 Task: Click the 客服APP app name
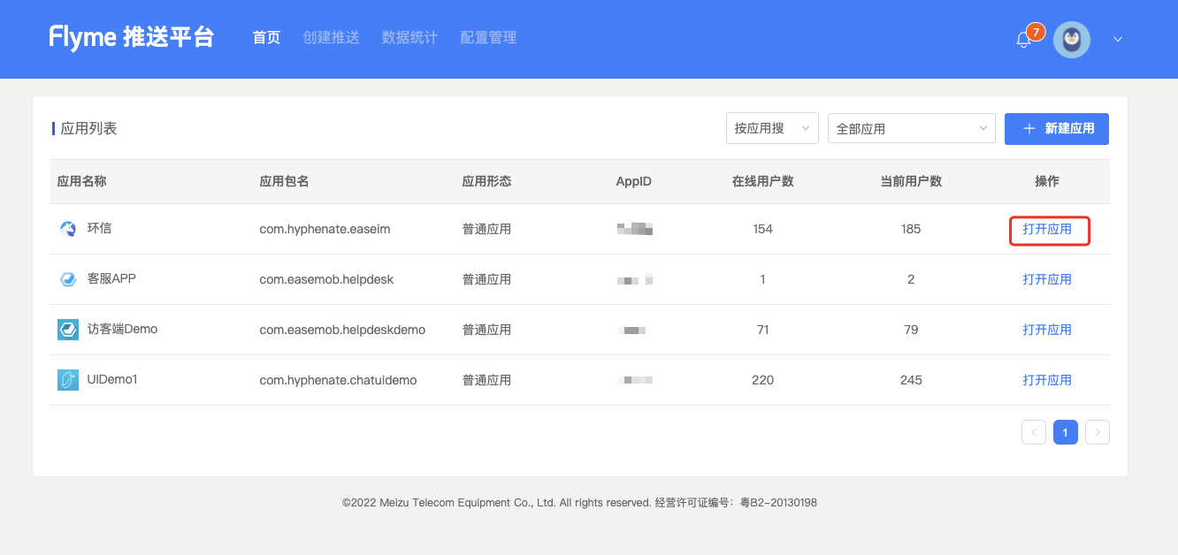click(x=111, y=278)
